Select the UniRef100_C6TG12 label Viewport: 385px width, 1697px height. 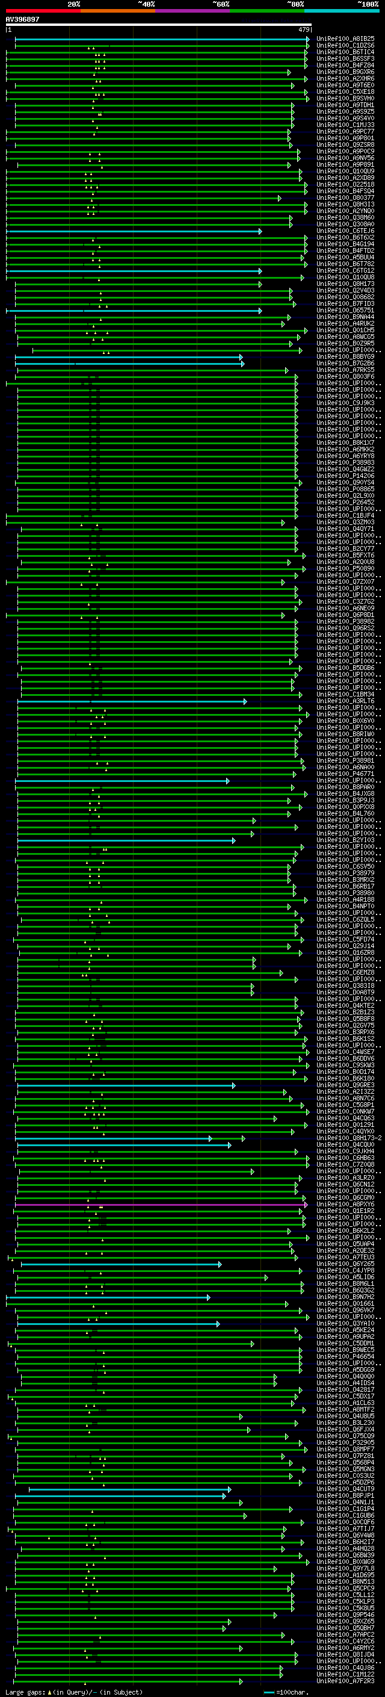click(x=345, y=270)
